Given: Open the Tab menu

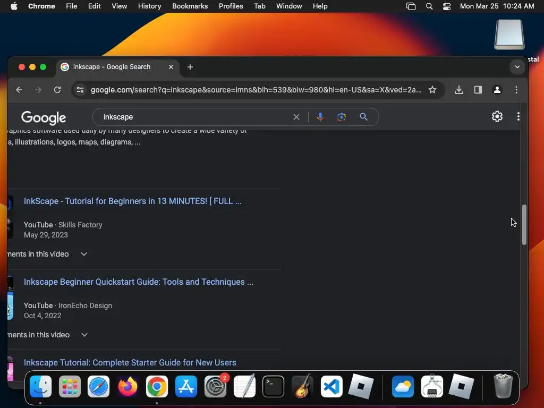Looking at the screenshot, I should 259,6.
